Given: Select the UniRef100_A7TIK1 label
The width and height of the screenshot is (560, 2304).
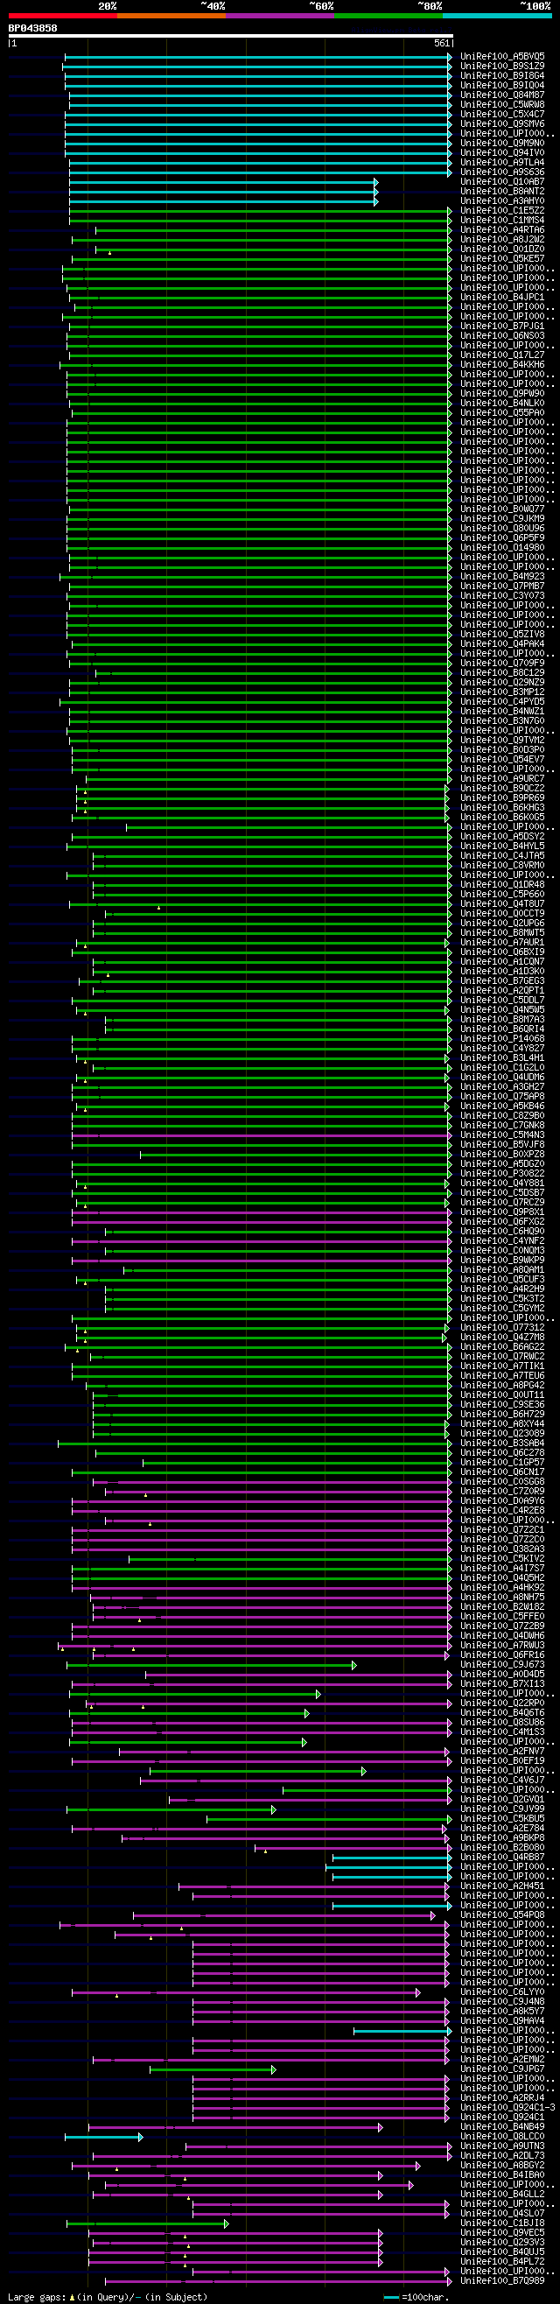Looking at the screenshot, I should pos(503,1366).
